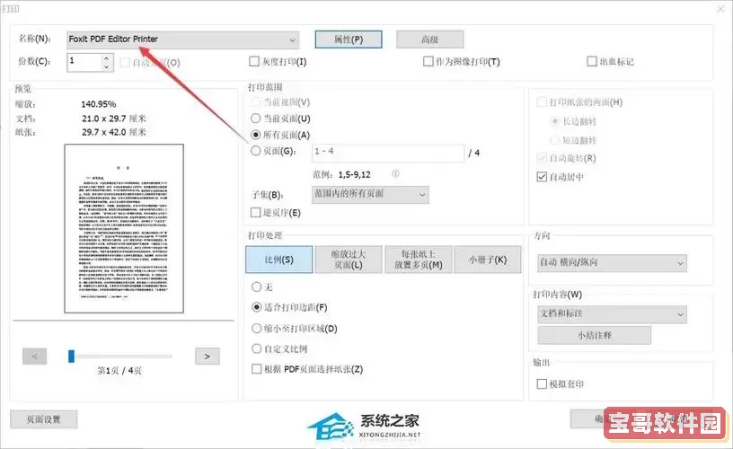Open the printer name dropdown
Image resolution: width=733 pixels, height=449 pixels.
pos(182,40)
